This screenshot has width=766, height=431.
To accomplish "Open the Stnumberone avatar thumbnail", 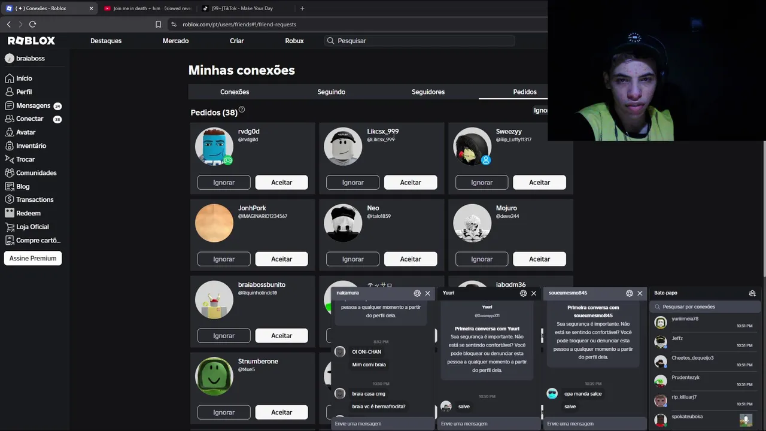I will [x=214, y=377].
